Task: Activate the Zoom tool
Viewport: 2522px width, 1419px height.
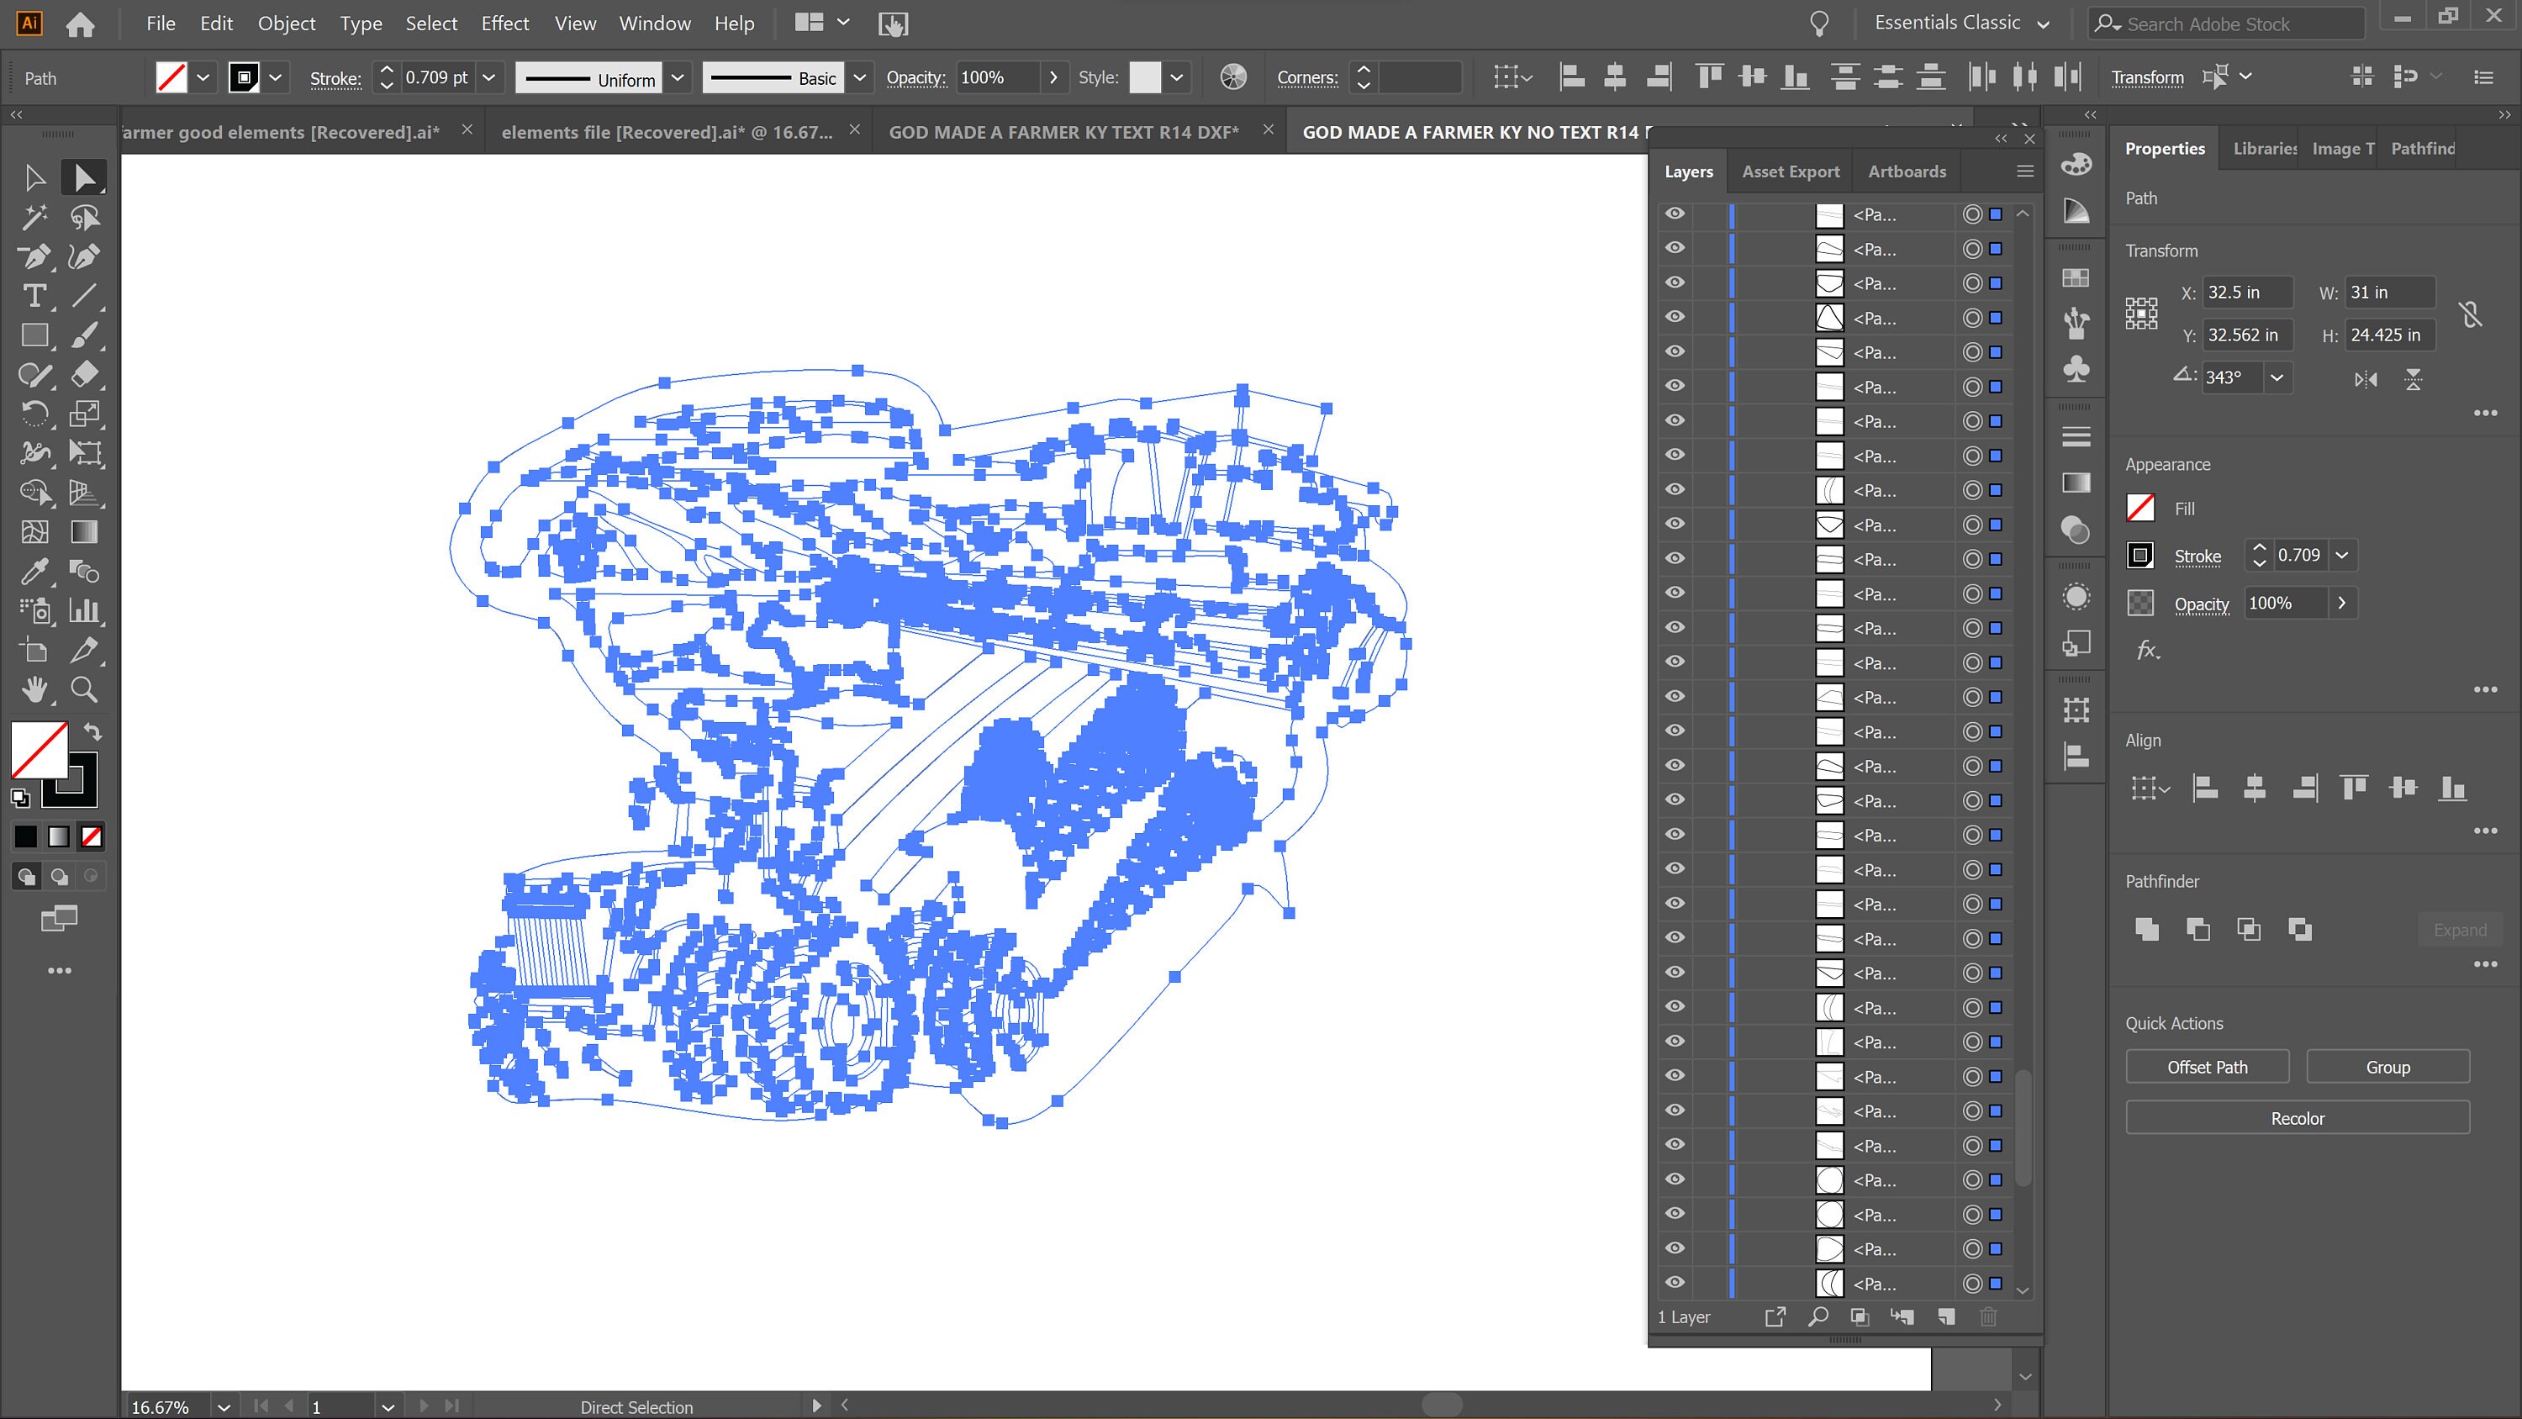Action: click(84, 690)
